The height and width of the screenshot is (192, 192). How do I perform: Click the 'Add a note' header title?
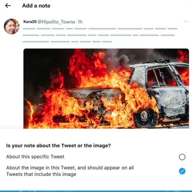[x=36, y=6]
